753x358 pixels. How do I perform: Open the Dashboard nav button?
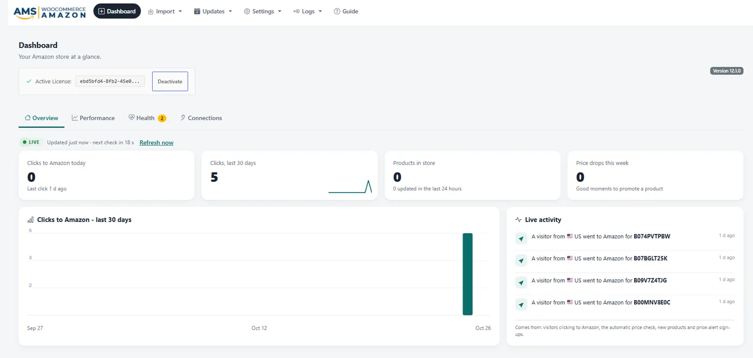pyautogui.click(x=117, y=11)
